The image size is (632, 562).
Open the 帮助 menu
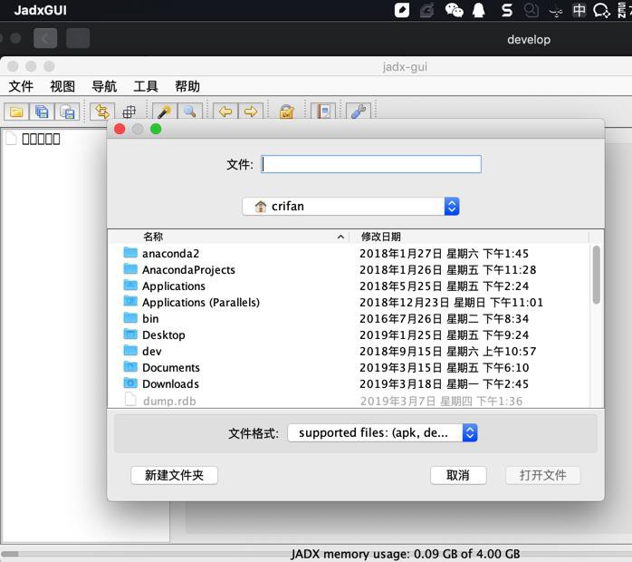(187, 86)
